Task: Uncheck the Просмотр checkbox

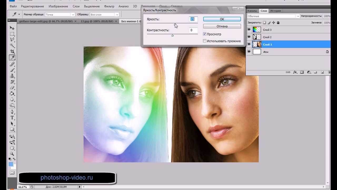Action: pyautogui.click(x=205, y=34)
